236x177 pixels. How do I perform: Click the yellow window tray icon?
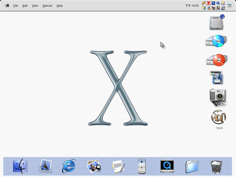point(223,3)
